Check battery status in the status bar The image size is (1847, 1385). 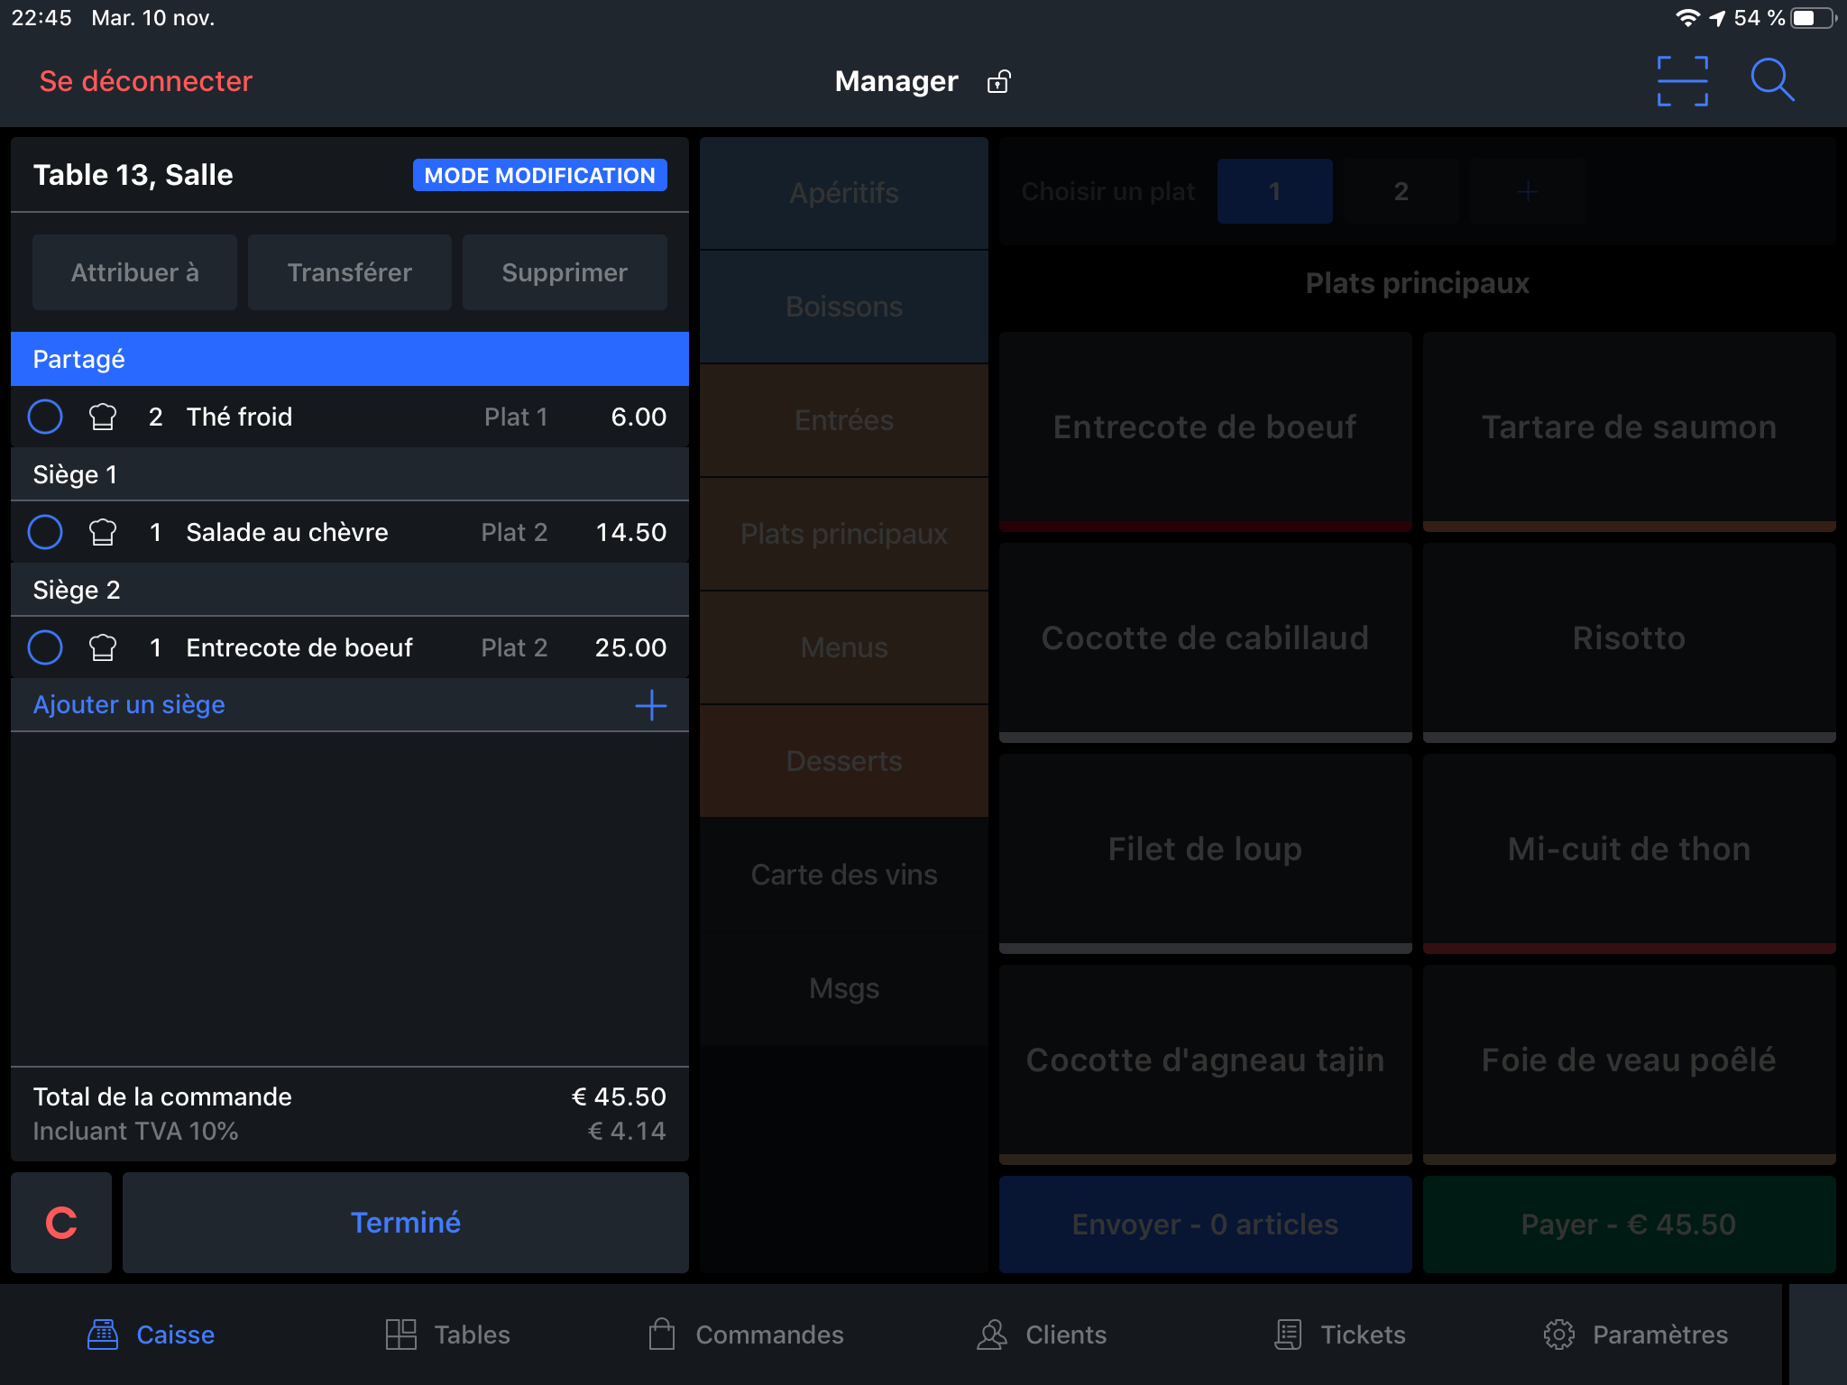(x=1812, y=18)
